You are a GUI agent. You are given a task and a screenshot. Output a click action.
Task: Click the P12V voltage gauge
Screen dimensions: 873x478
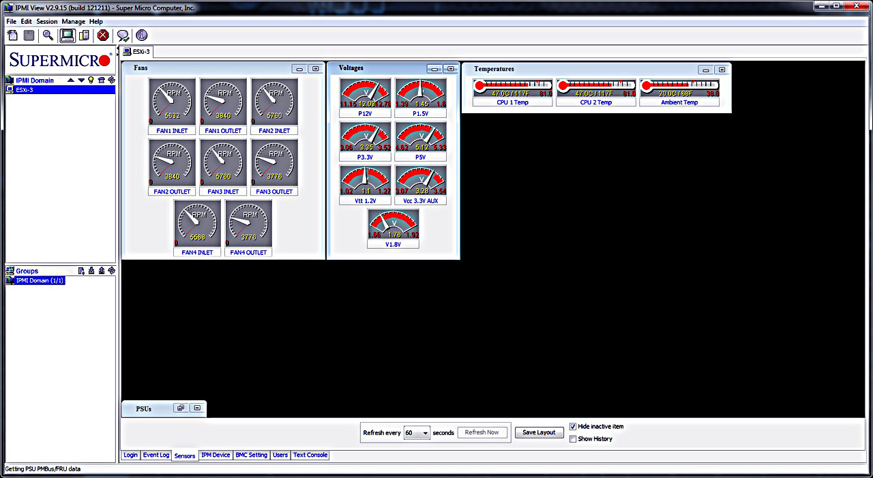[365, 93]
